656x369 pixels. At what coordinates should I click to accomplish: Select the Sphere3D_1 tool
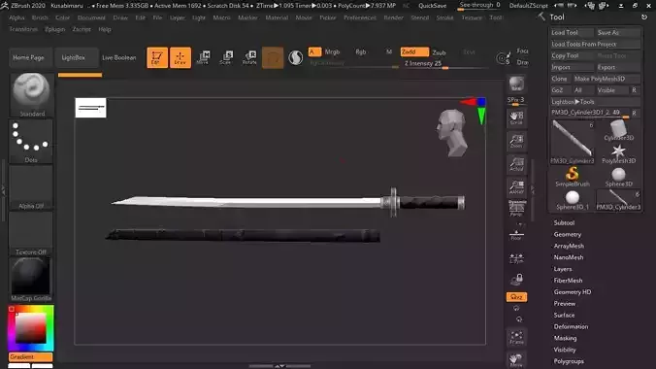click(573, 200)
